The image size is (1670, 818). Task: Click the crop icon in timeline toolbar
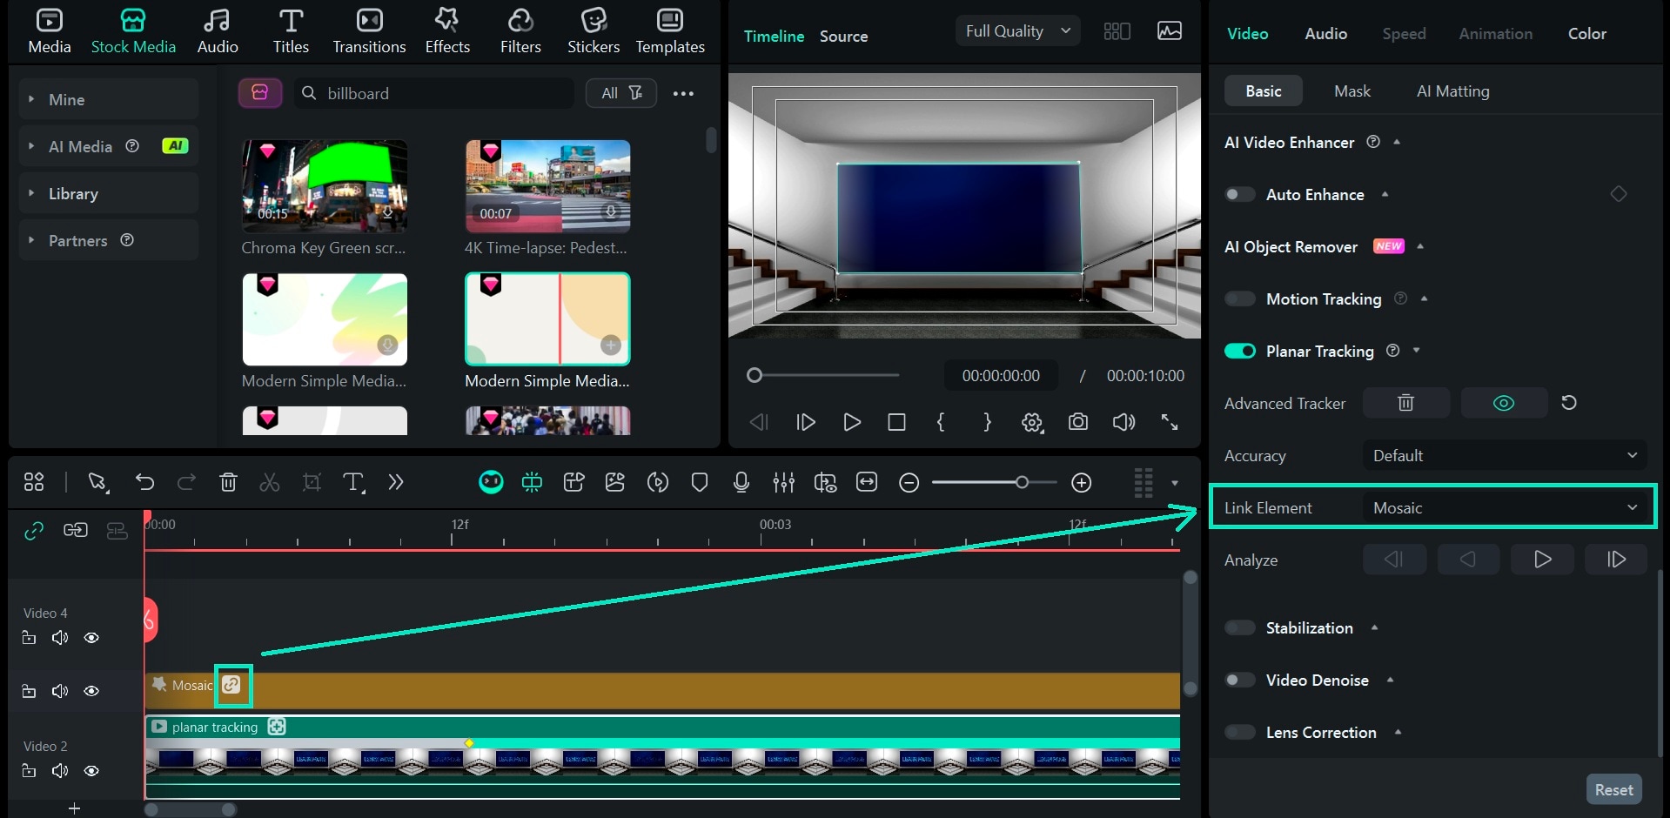[x=312, y=482]
